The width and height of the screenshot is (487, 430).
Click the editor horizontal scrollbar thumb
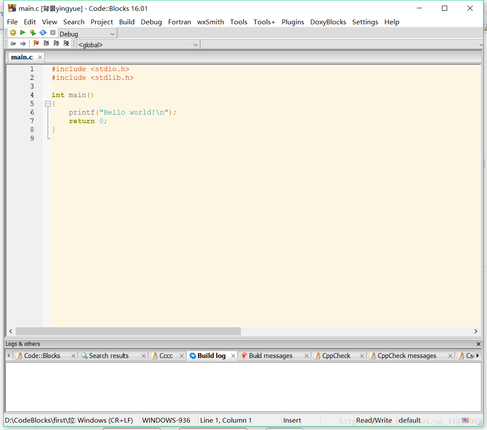point(128,332)
